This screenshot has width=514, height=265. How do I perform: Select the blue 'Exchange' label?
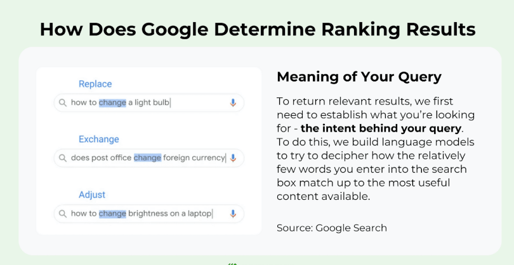(x=99, y=139)
